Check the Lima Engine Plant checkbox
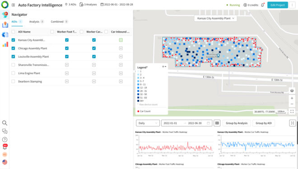Screen dimensions: 298x169 point(13,73)
